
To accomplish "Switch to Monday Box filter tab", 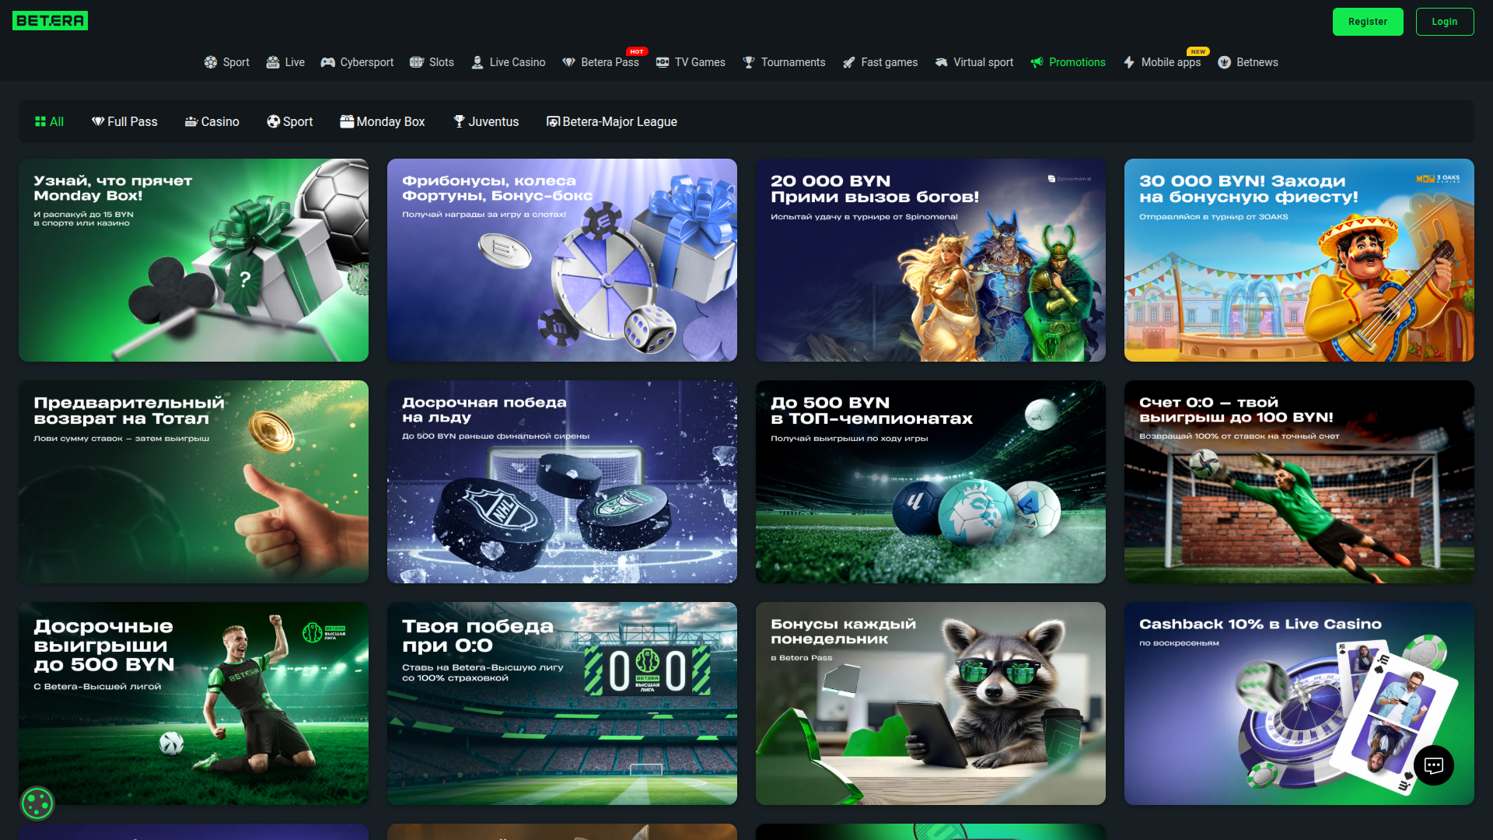I will [383, 121].
